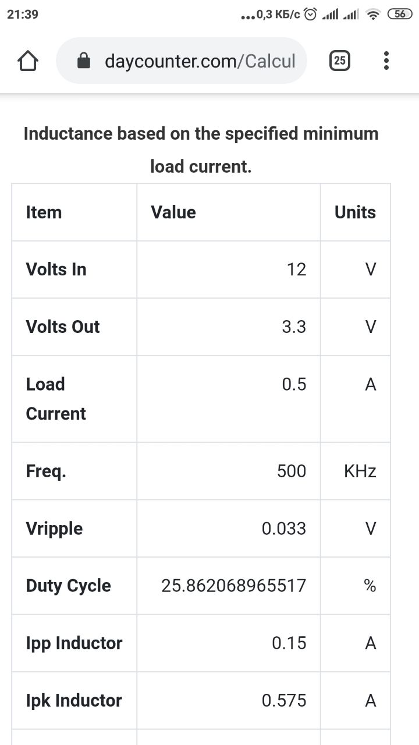Tap the Freq. value 500
This screenshot has width=419, height=745.
(291, 471)
